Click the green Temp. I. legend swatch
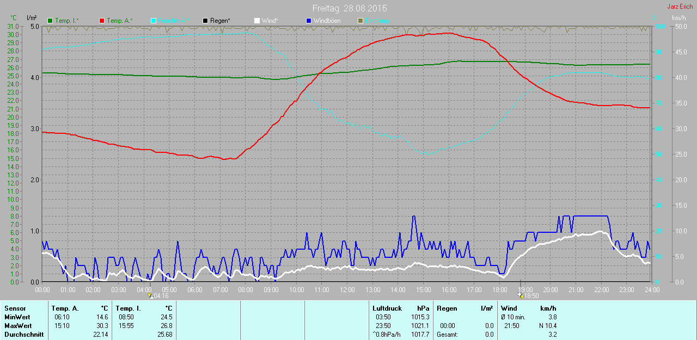The width and height of the screenshot is (697, 340). tap(50, 21)
